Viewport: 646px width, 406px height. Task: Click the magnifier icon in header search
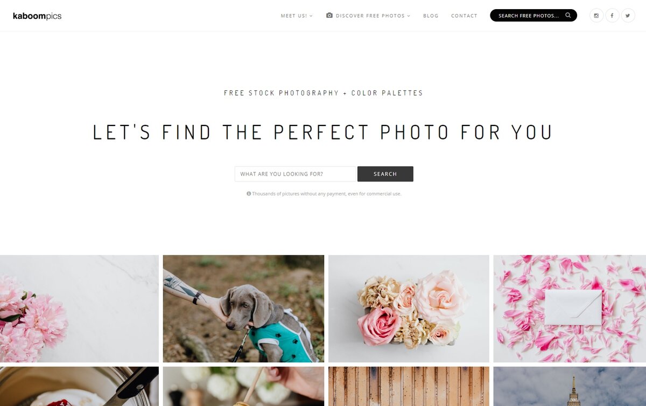[x=568, y=16]
